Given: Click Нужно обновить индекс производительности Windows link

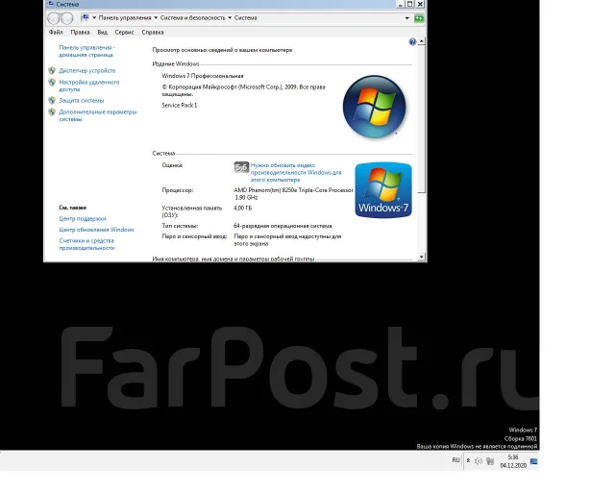Looking at the screenshot, I should [296, 172].
